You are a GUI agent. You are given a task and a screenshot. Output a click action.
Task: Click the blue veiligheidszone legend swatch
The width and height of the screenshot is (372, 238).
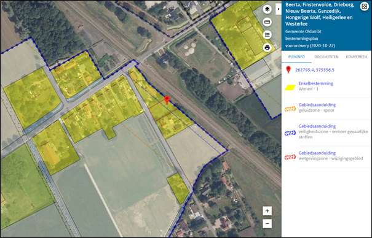tap(290, 133)
